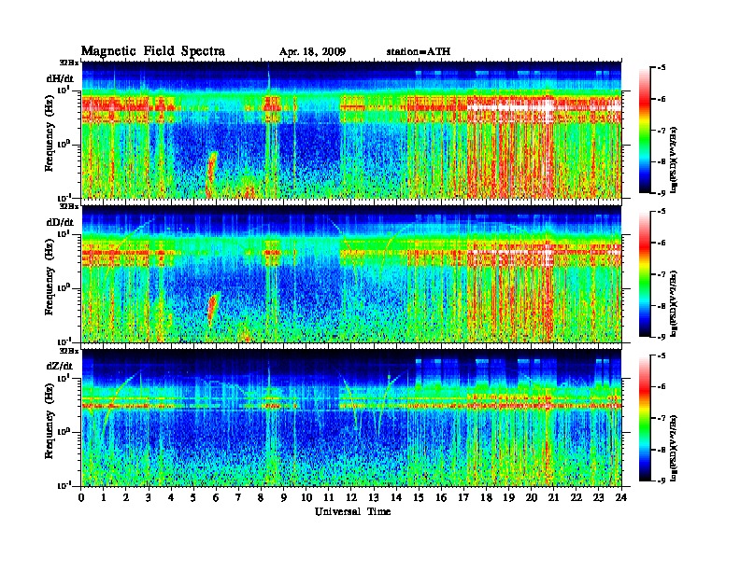
Task: Click the "station=ATH" label
Action: point(419,51)
